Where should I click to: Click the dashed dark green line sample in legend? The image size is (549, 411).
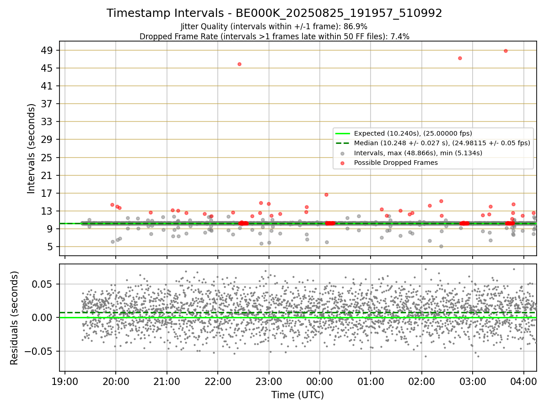click(343, 143)
